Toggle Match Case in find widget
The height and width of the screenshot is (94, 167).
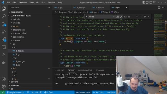click(x=114, y=17)
